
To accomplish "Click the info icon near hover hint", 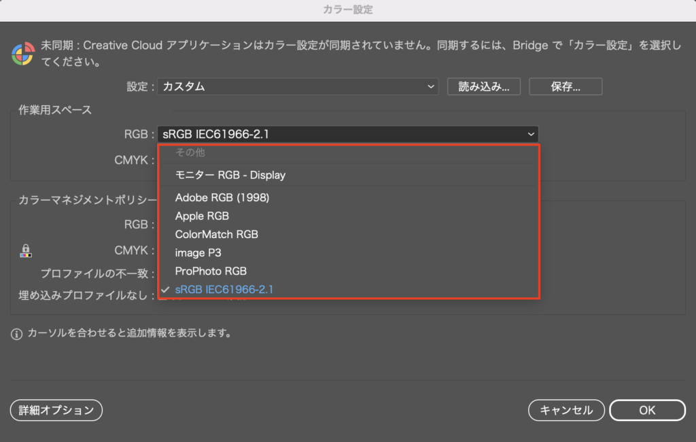I will [17, 334].
